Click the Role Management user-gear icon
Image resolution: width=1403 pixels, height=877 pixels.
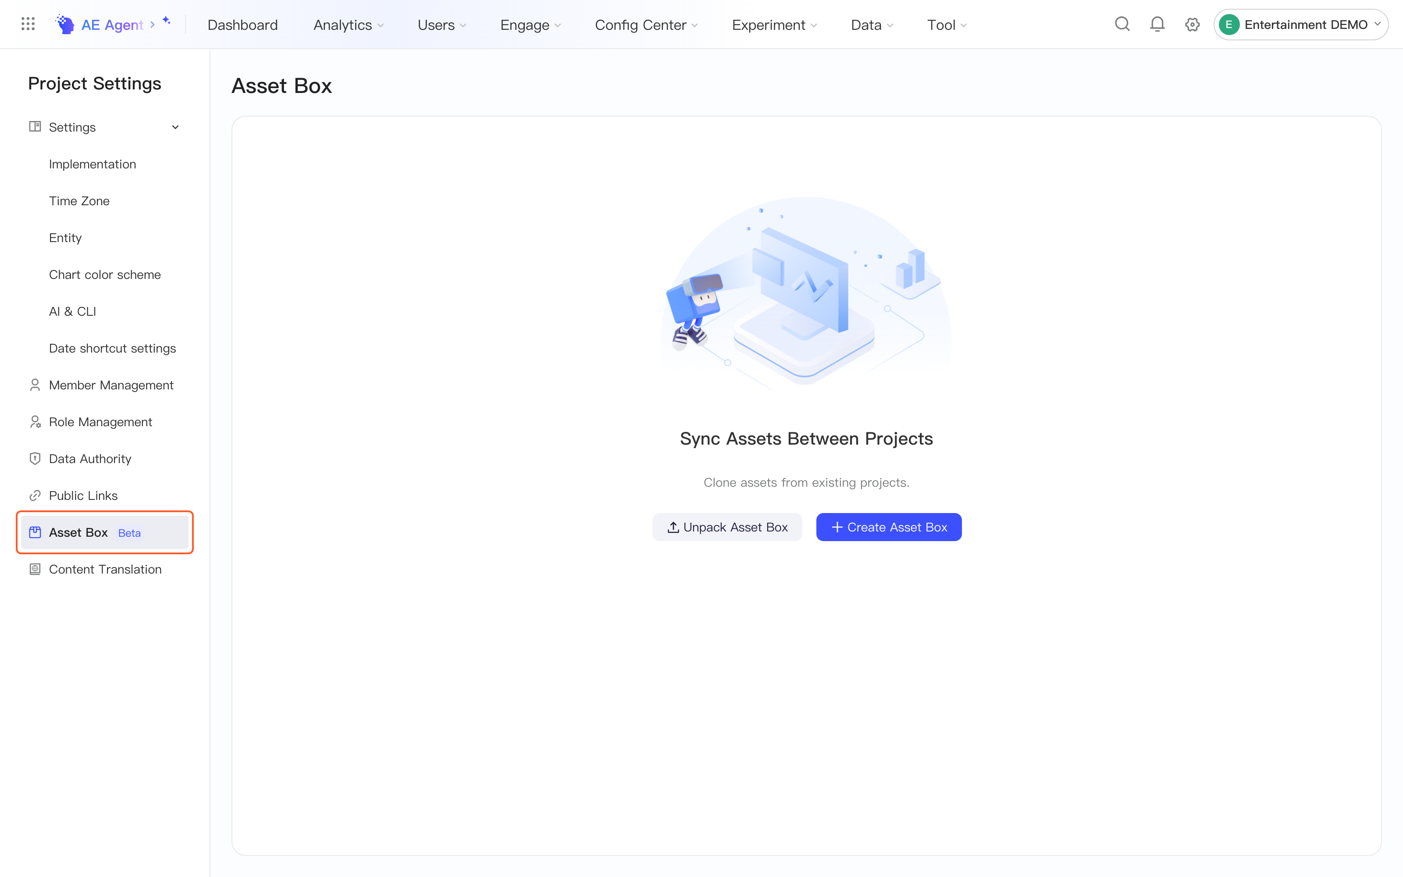[x=35, y=422]
